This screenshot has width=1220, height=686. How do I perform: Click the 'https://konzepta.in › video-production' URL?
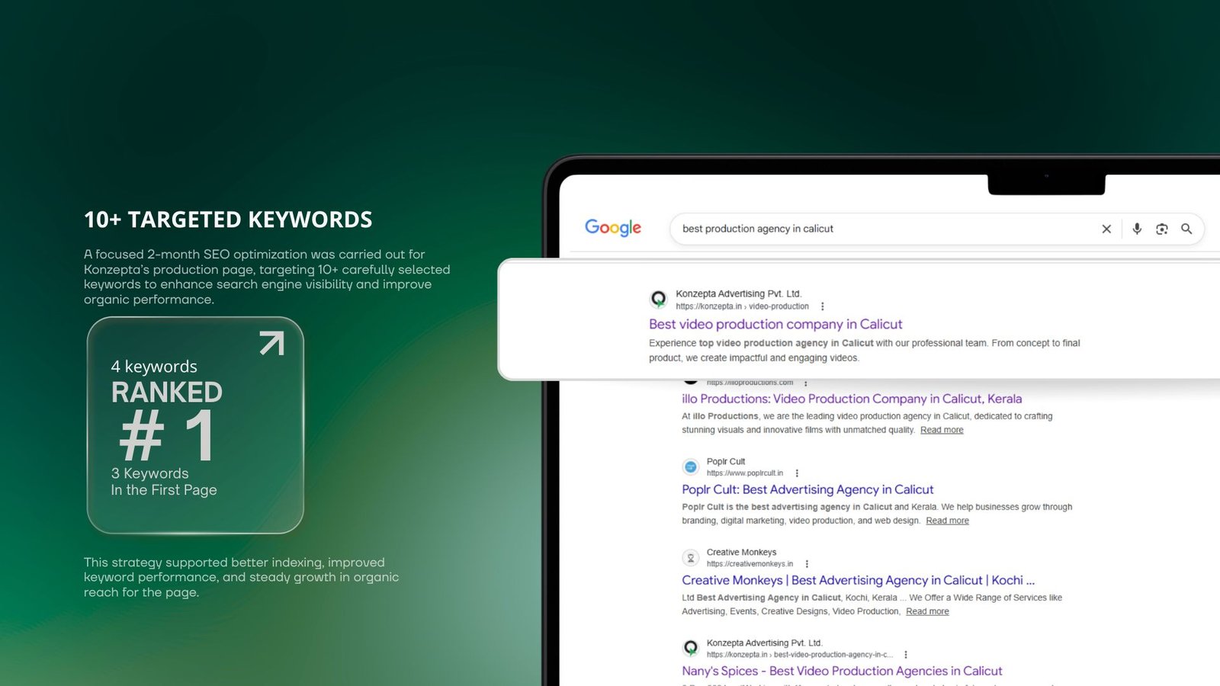tap(742, 306)
